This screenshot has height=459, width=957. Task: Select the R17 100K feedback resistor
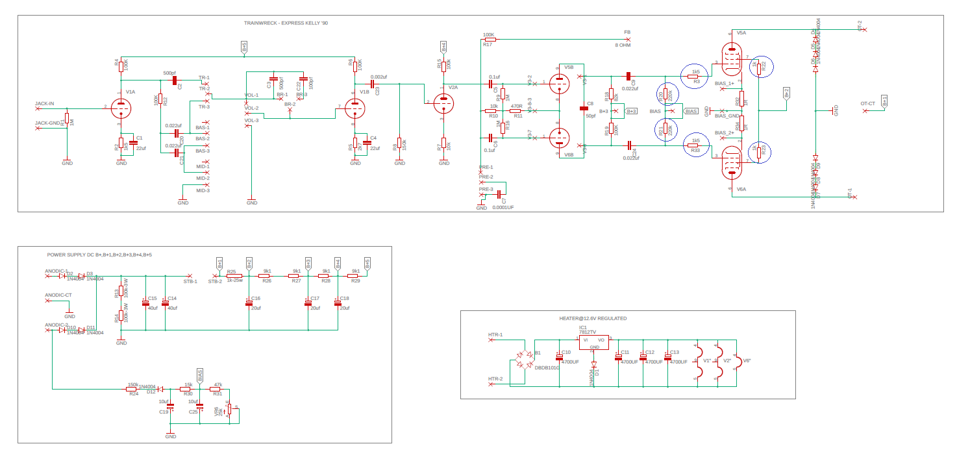(490, 39)
